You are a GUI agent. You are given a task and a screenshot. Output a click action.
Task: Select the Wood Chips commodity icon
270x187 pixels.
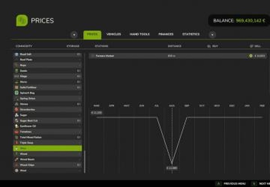click(17, 165)
